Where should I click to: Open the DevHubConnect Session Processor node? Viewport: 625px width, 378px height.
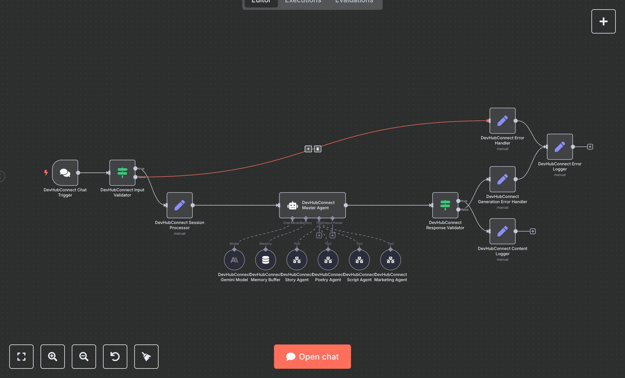tap(179, 205)
